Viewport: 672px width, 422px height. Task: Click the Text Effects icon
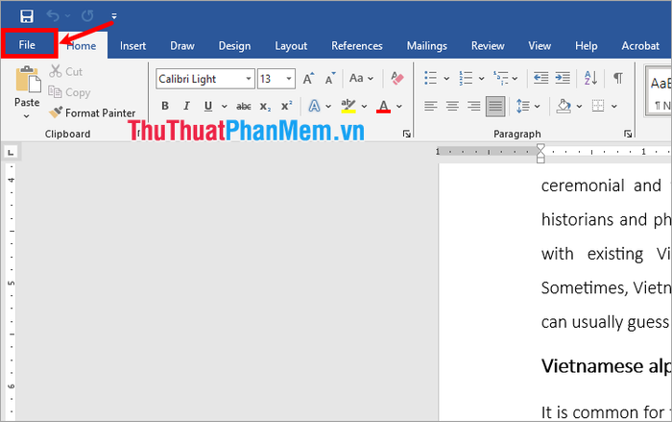point(314,106)
